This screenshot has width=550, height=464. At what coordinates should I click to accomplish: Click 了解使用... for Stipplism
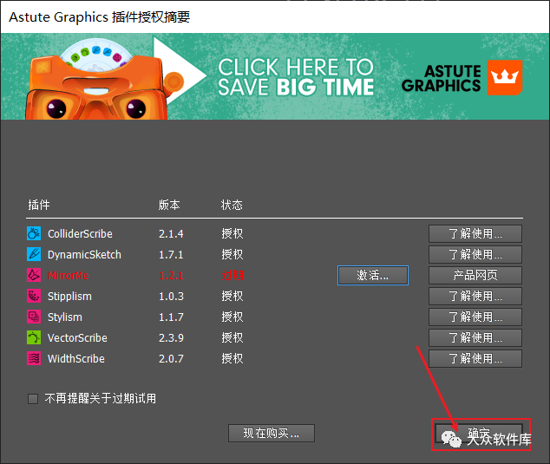475,297
